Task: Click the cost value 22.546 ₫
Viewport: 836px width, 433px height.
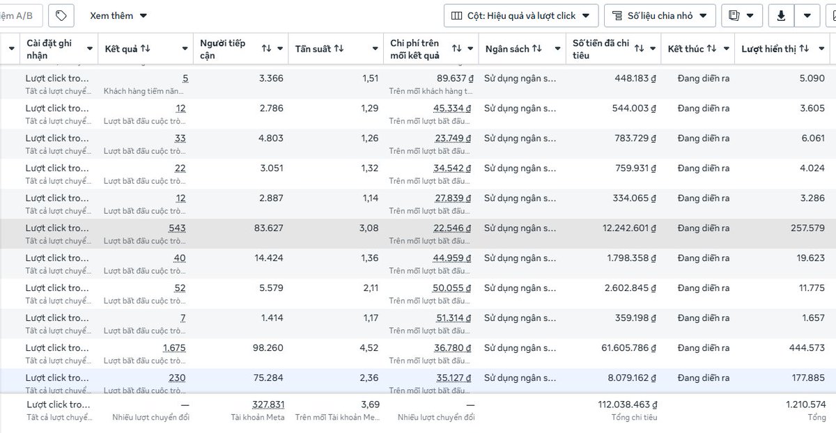Action: (452, 228)
